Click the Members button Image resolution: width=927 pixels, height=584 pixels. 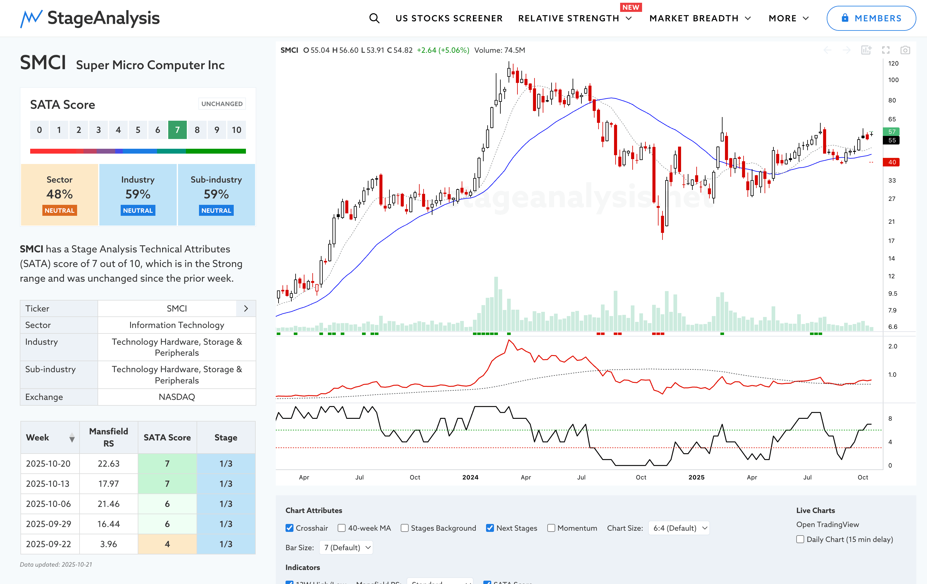tap(871, 19)
